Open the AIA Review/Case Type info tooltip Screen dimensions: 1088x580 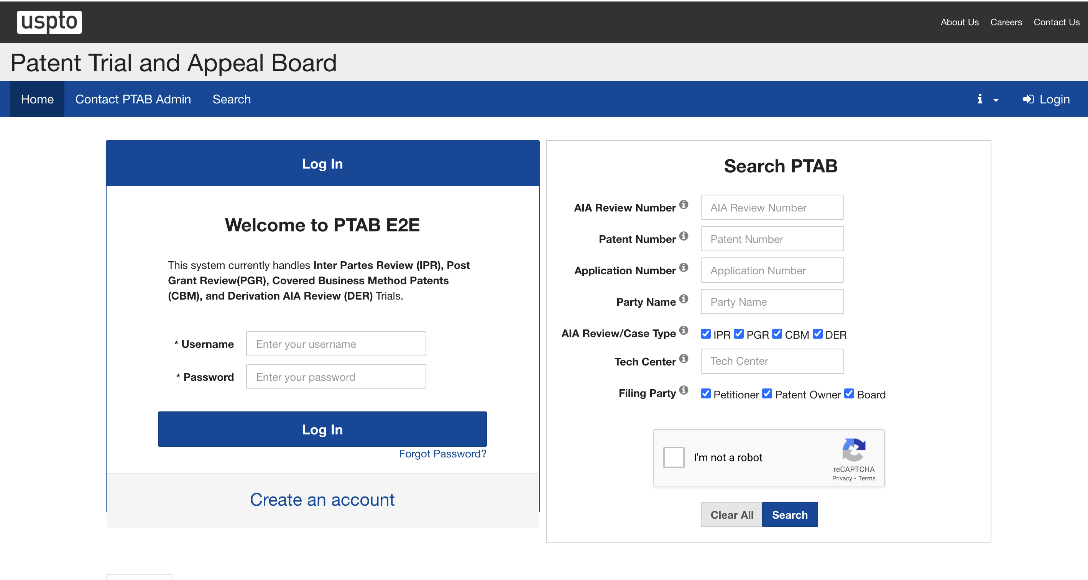[x=684, y=331]
